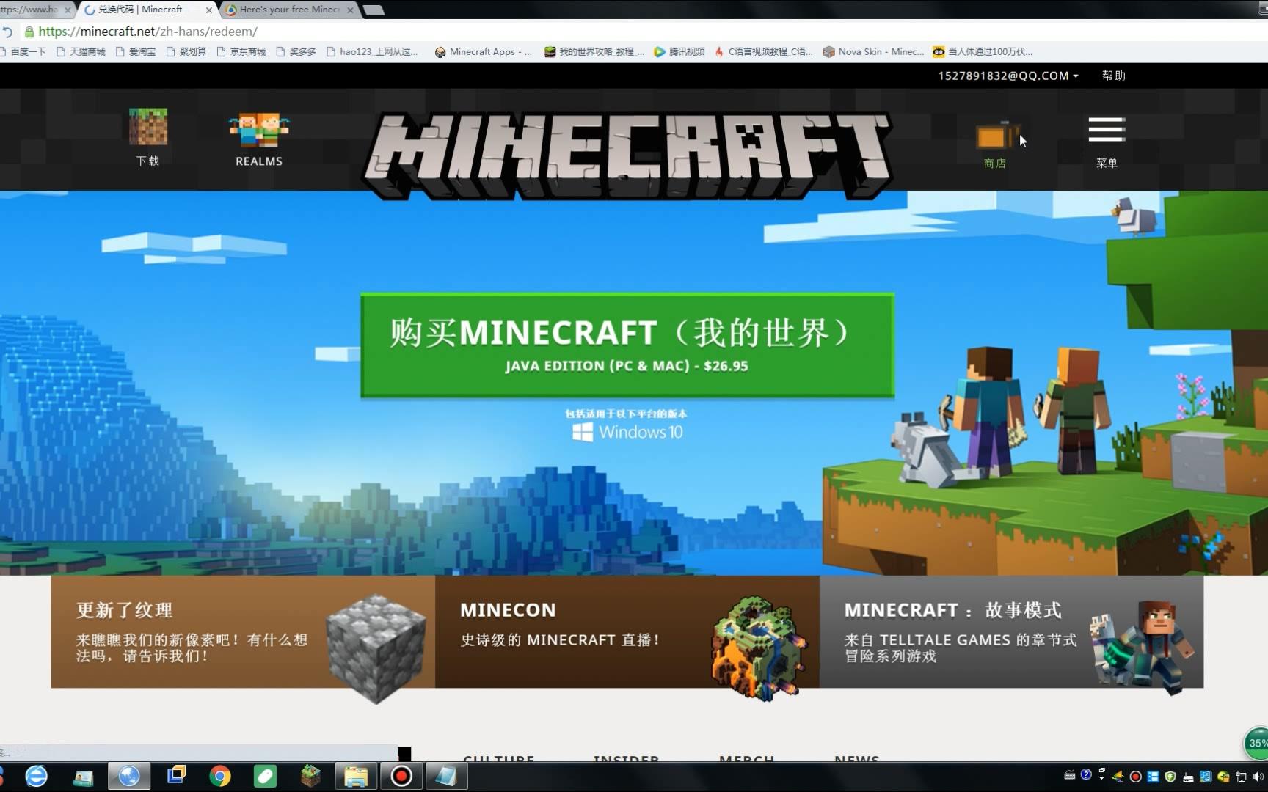Switch to the Here's your free Minecraft tab
Screen dimensions: 1268x792
286,10
